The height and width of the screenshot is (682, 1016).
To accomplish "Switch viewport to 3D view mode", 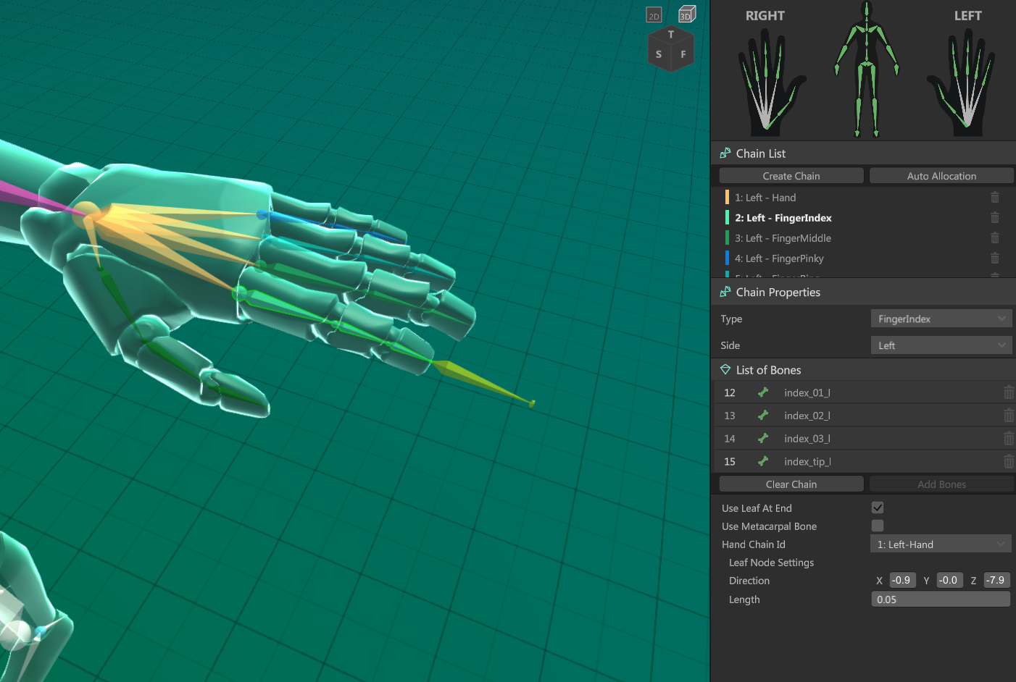I will 686,14.
